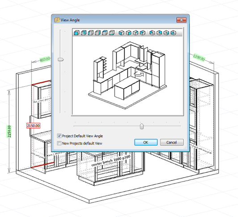Pick the last inside-corner view cube icon
The width and height of the screenshot is (238, 217).
point(173,33)
